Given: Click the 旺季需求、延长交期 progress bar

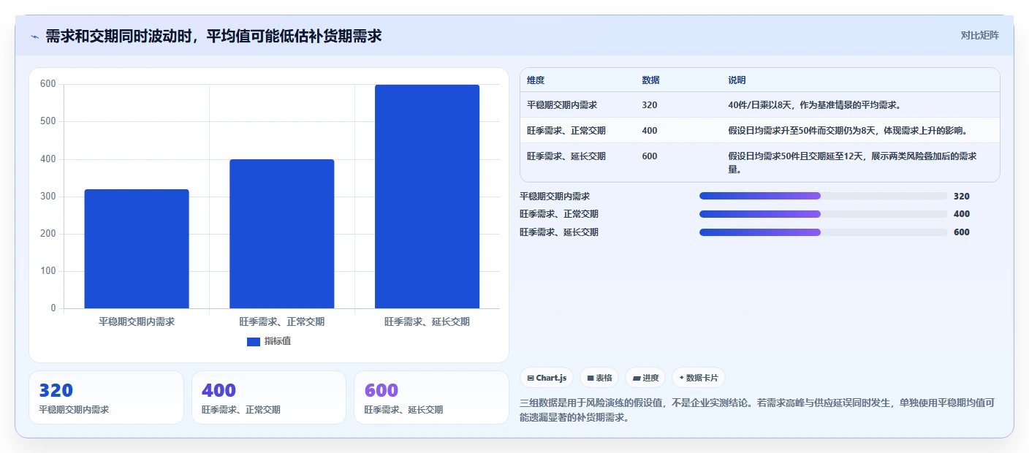Looking at the screenshot, I should [823, 232].
